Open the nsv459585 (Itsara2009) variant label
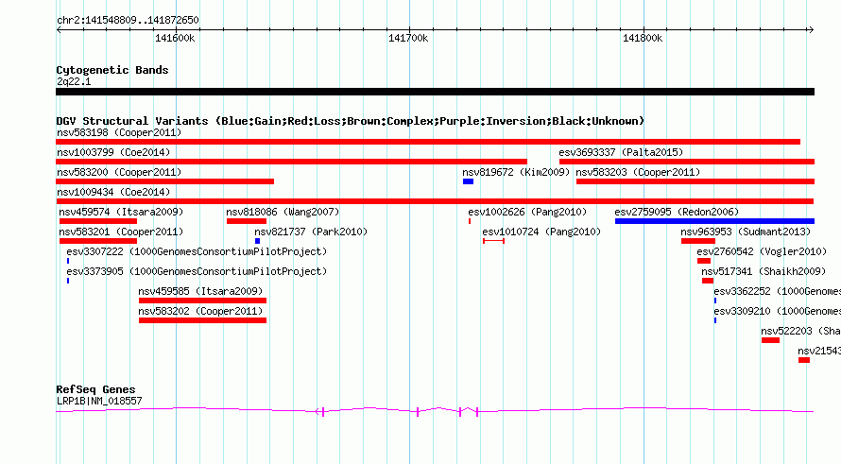 [x=200, y=291]
